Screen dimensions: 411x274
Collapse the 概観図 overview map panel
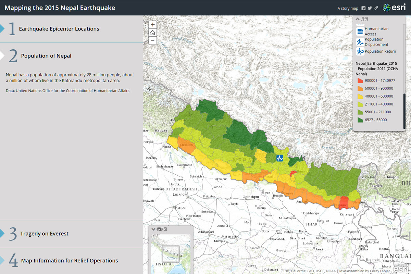pos(153,229)
